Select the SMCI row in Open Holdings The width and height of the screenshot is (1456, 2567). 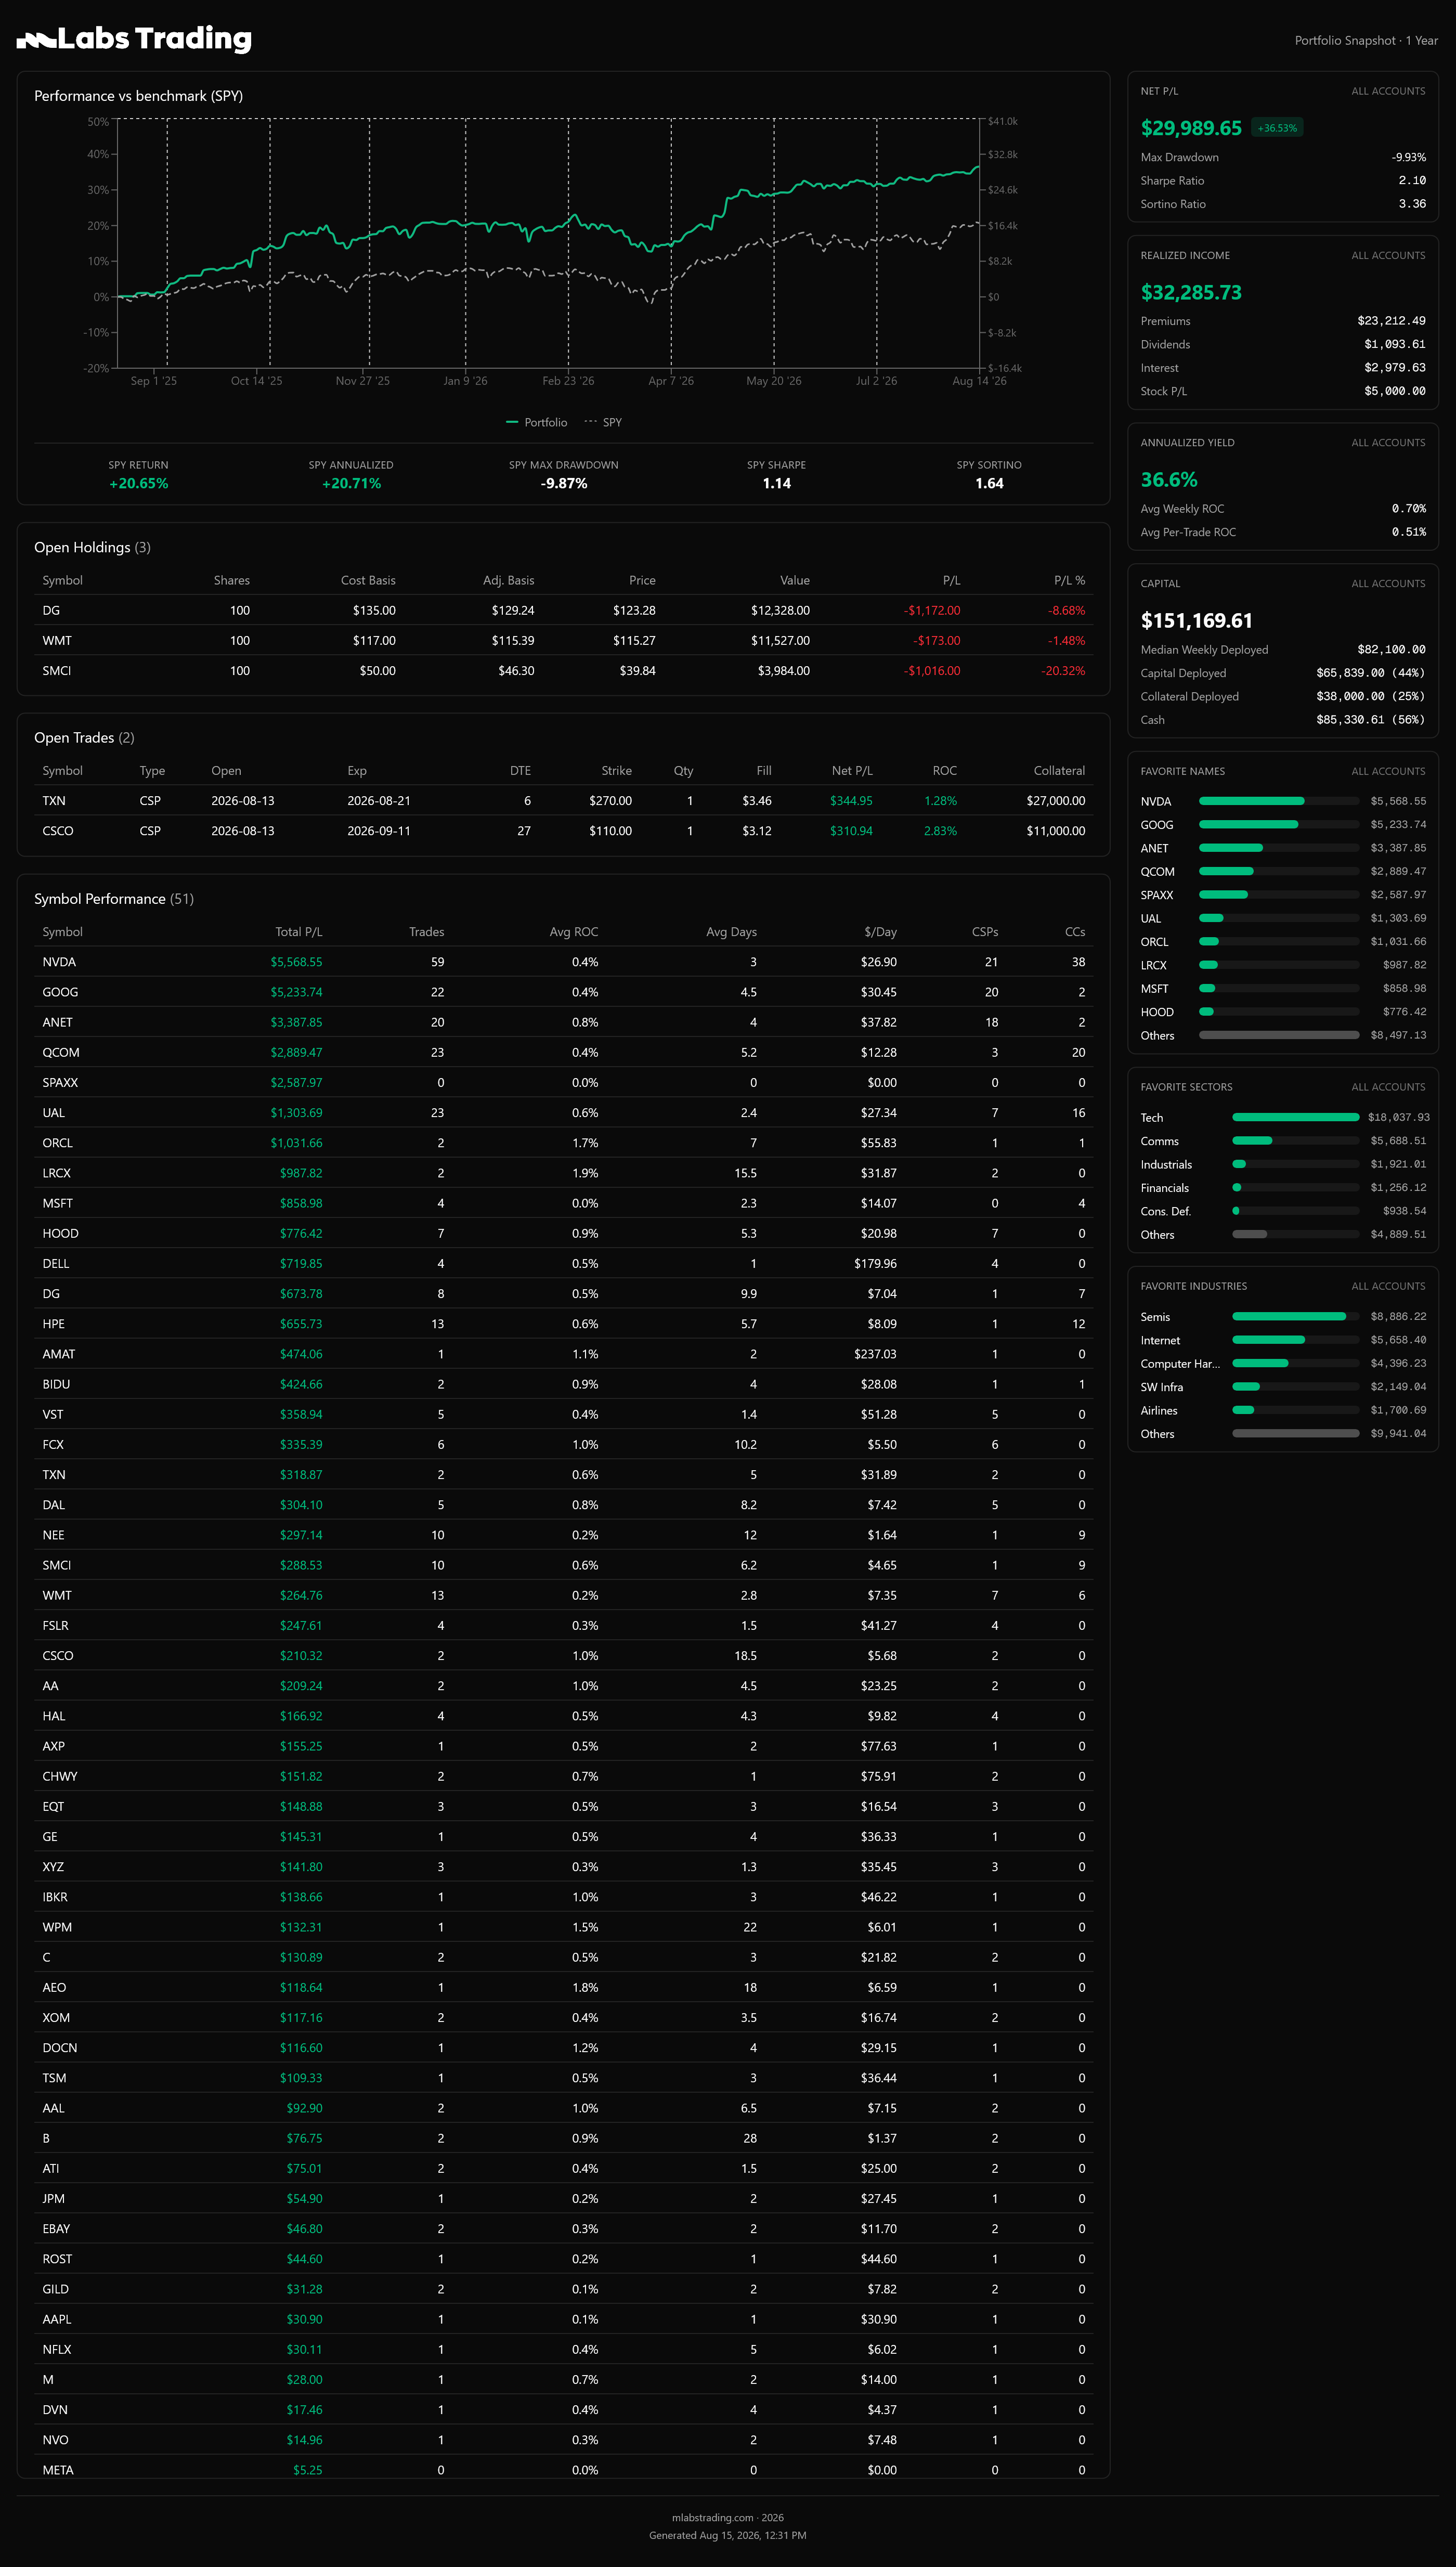(564, 671)
